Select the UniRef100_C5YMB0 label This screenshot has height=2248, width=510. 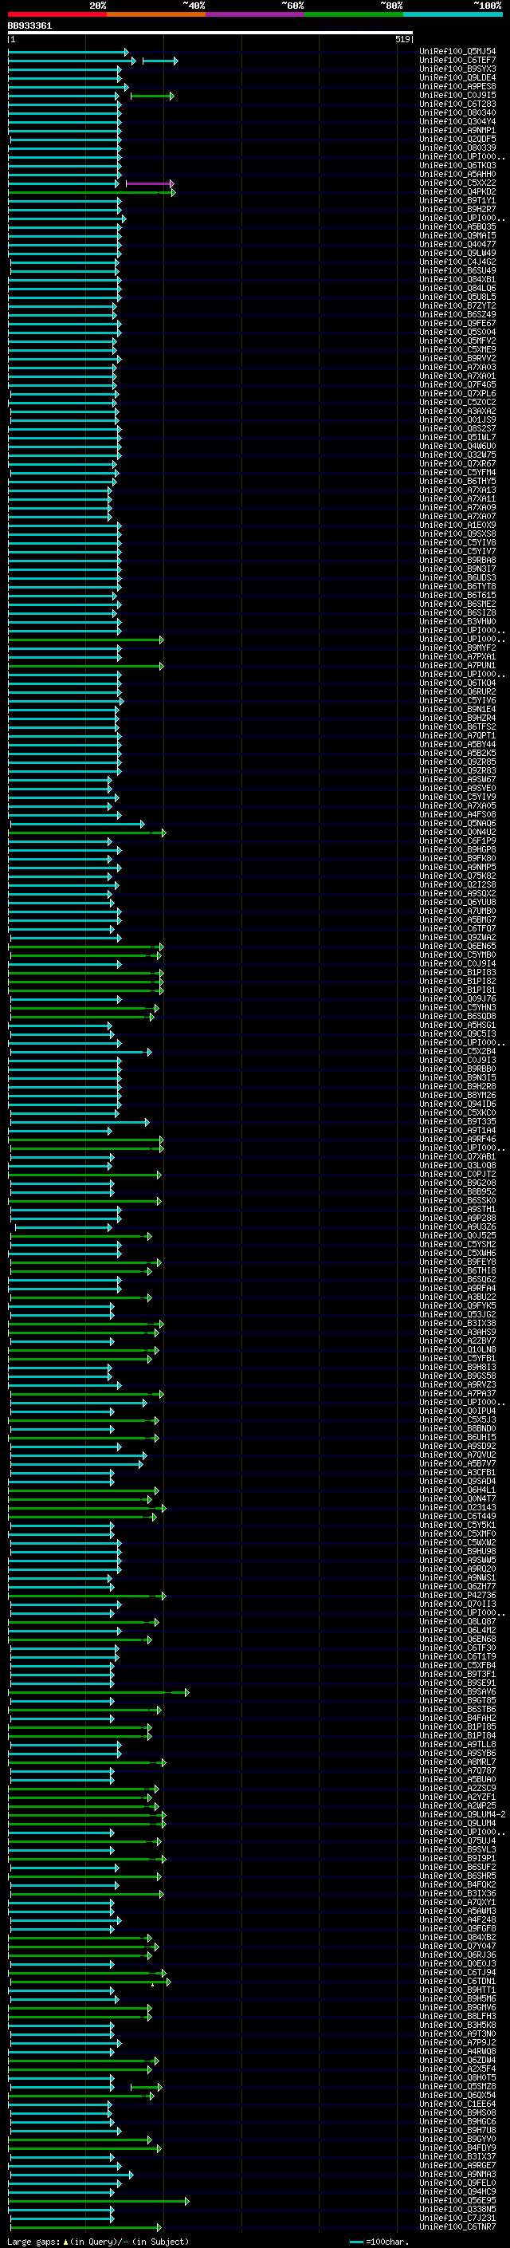click(x=457, y=955)
